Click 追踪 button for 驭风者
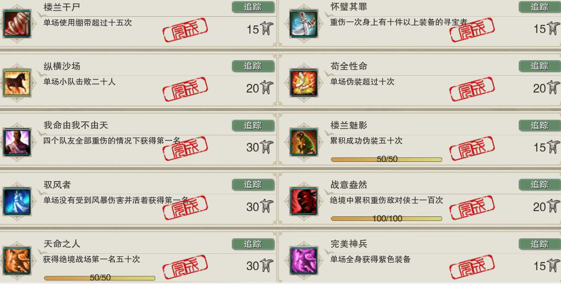 253,185
